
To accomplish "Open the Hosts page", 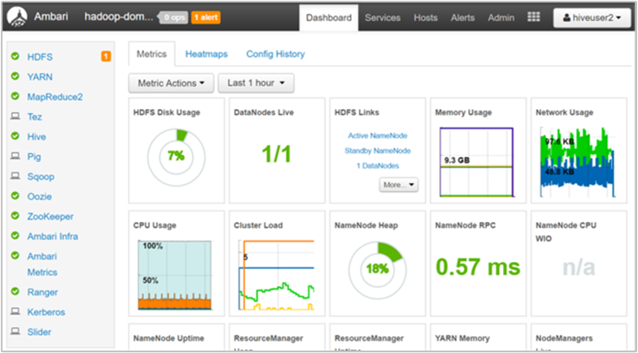I will (x=426, y=18).
